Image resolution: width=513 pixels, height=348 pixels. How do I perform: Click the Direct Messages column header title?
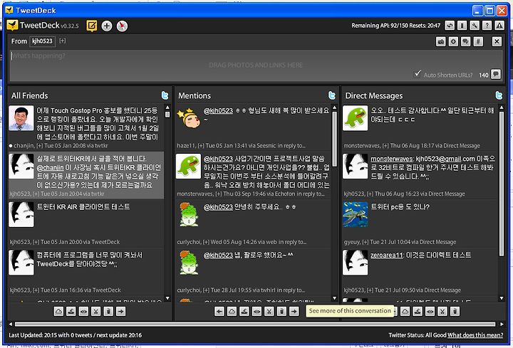(374, 96)
